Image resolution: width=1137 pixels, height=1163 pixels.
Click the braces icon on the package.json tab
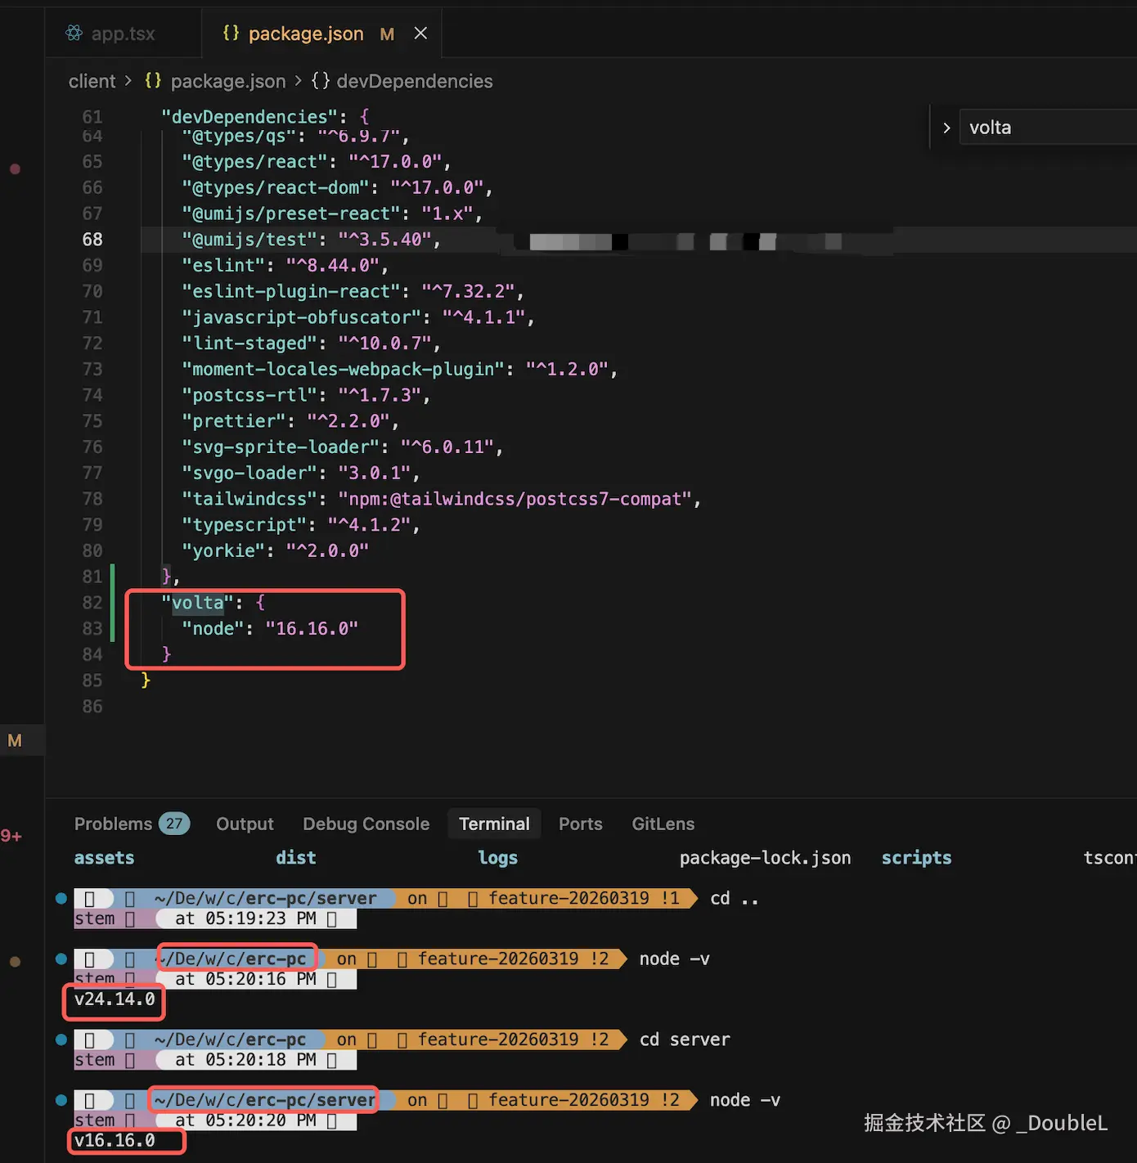(x=231, y=33)
